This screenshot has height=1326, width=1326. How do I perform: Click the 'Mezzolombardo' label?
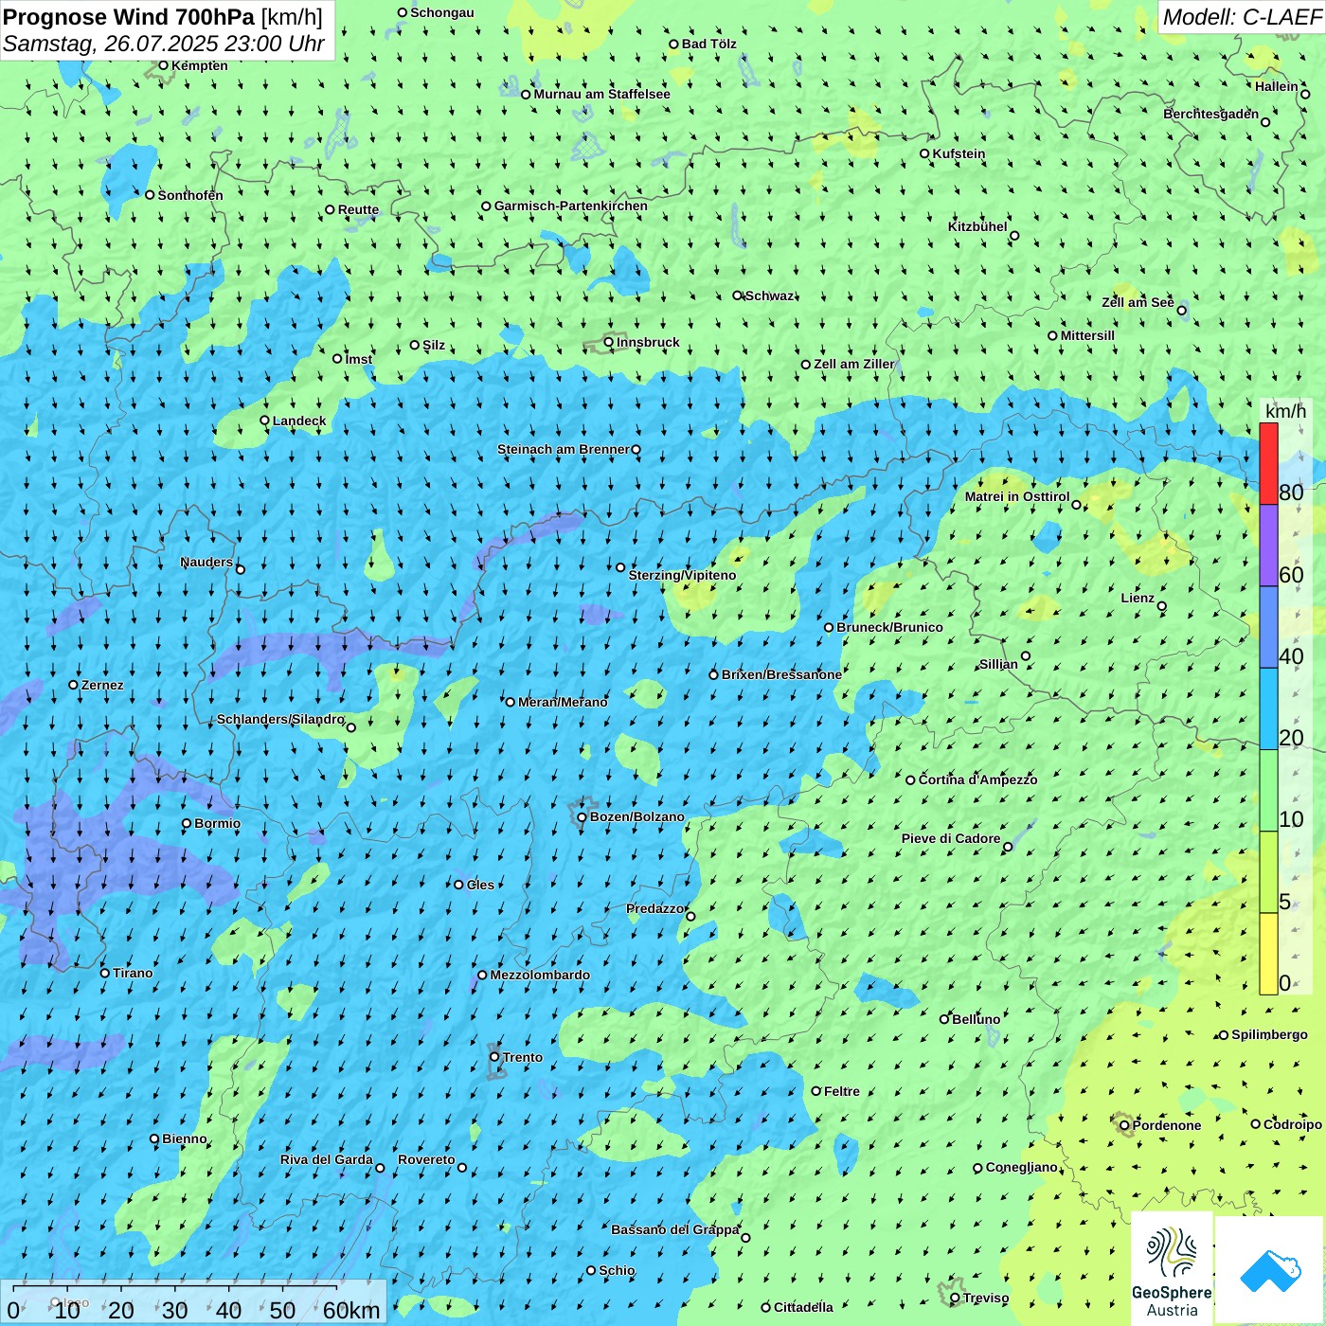coord(540,975)
